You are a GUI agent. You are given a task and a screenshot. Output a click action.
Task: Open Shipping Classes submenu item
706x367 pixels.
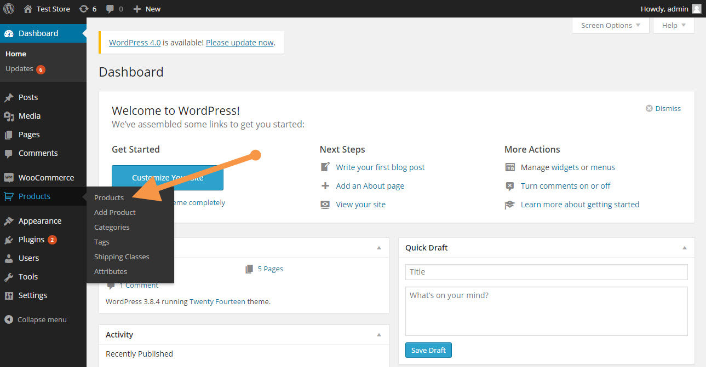tap(122, 257)
